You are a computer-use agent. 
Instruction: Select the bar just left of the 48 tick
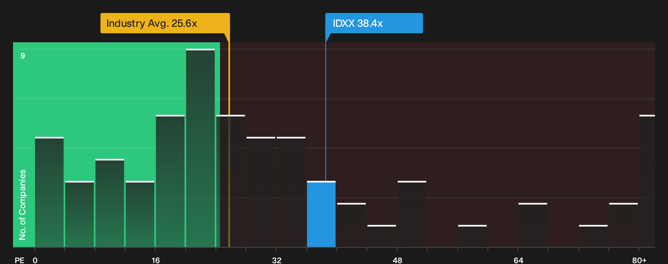tap(382, 236)
